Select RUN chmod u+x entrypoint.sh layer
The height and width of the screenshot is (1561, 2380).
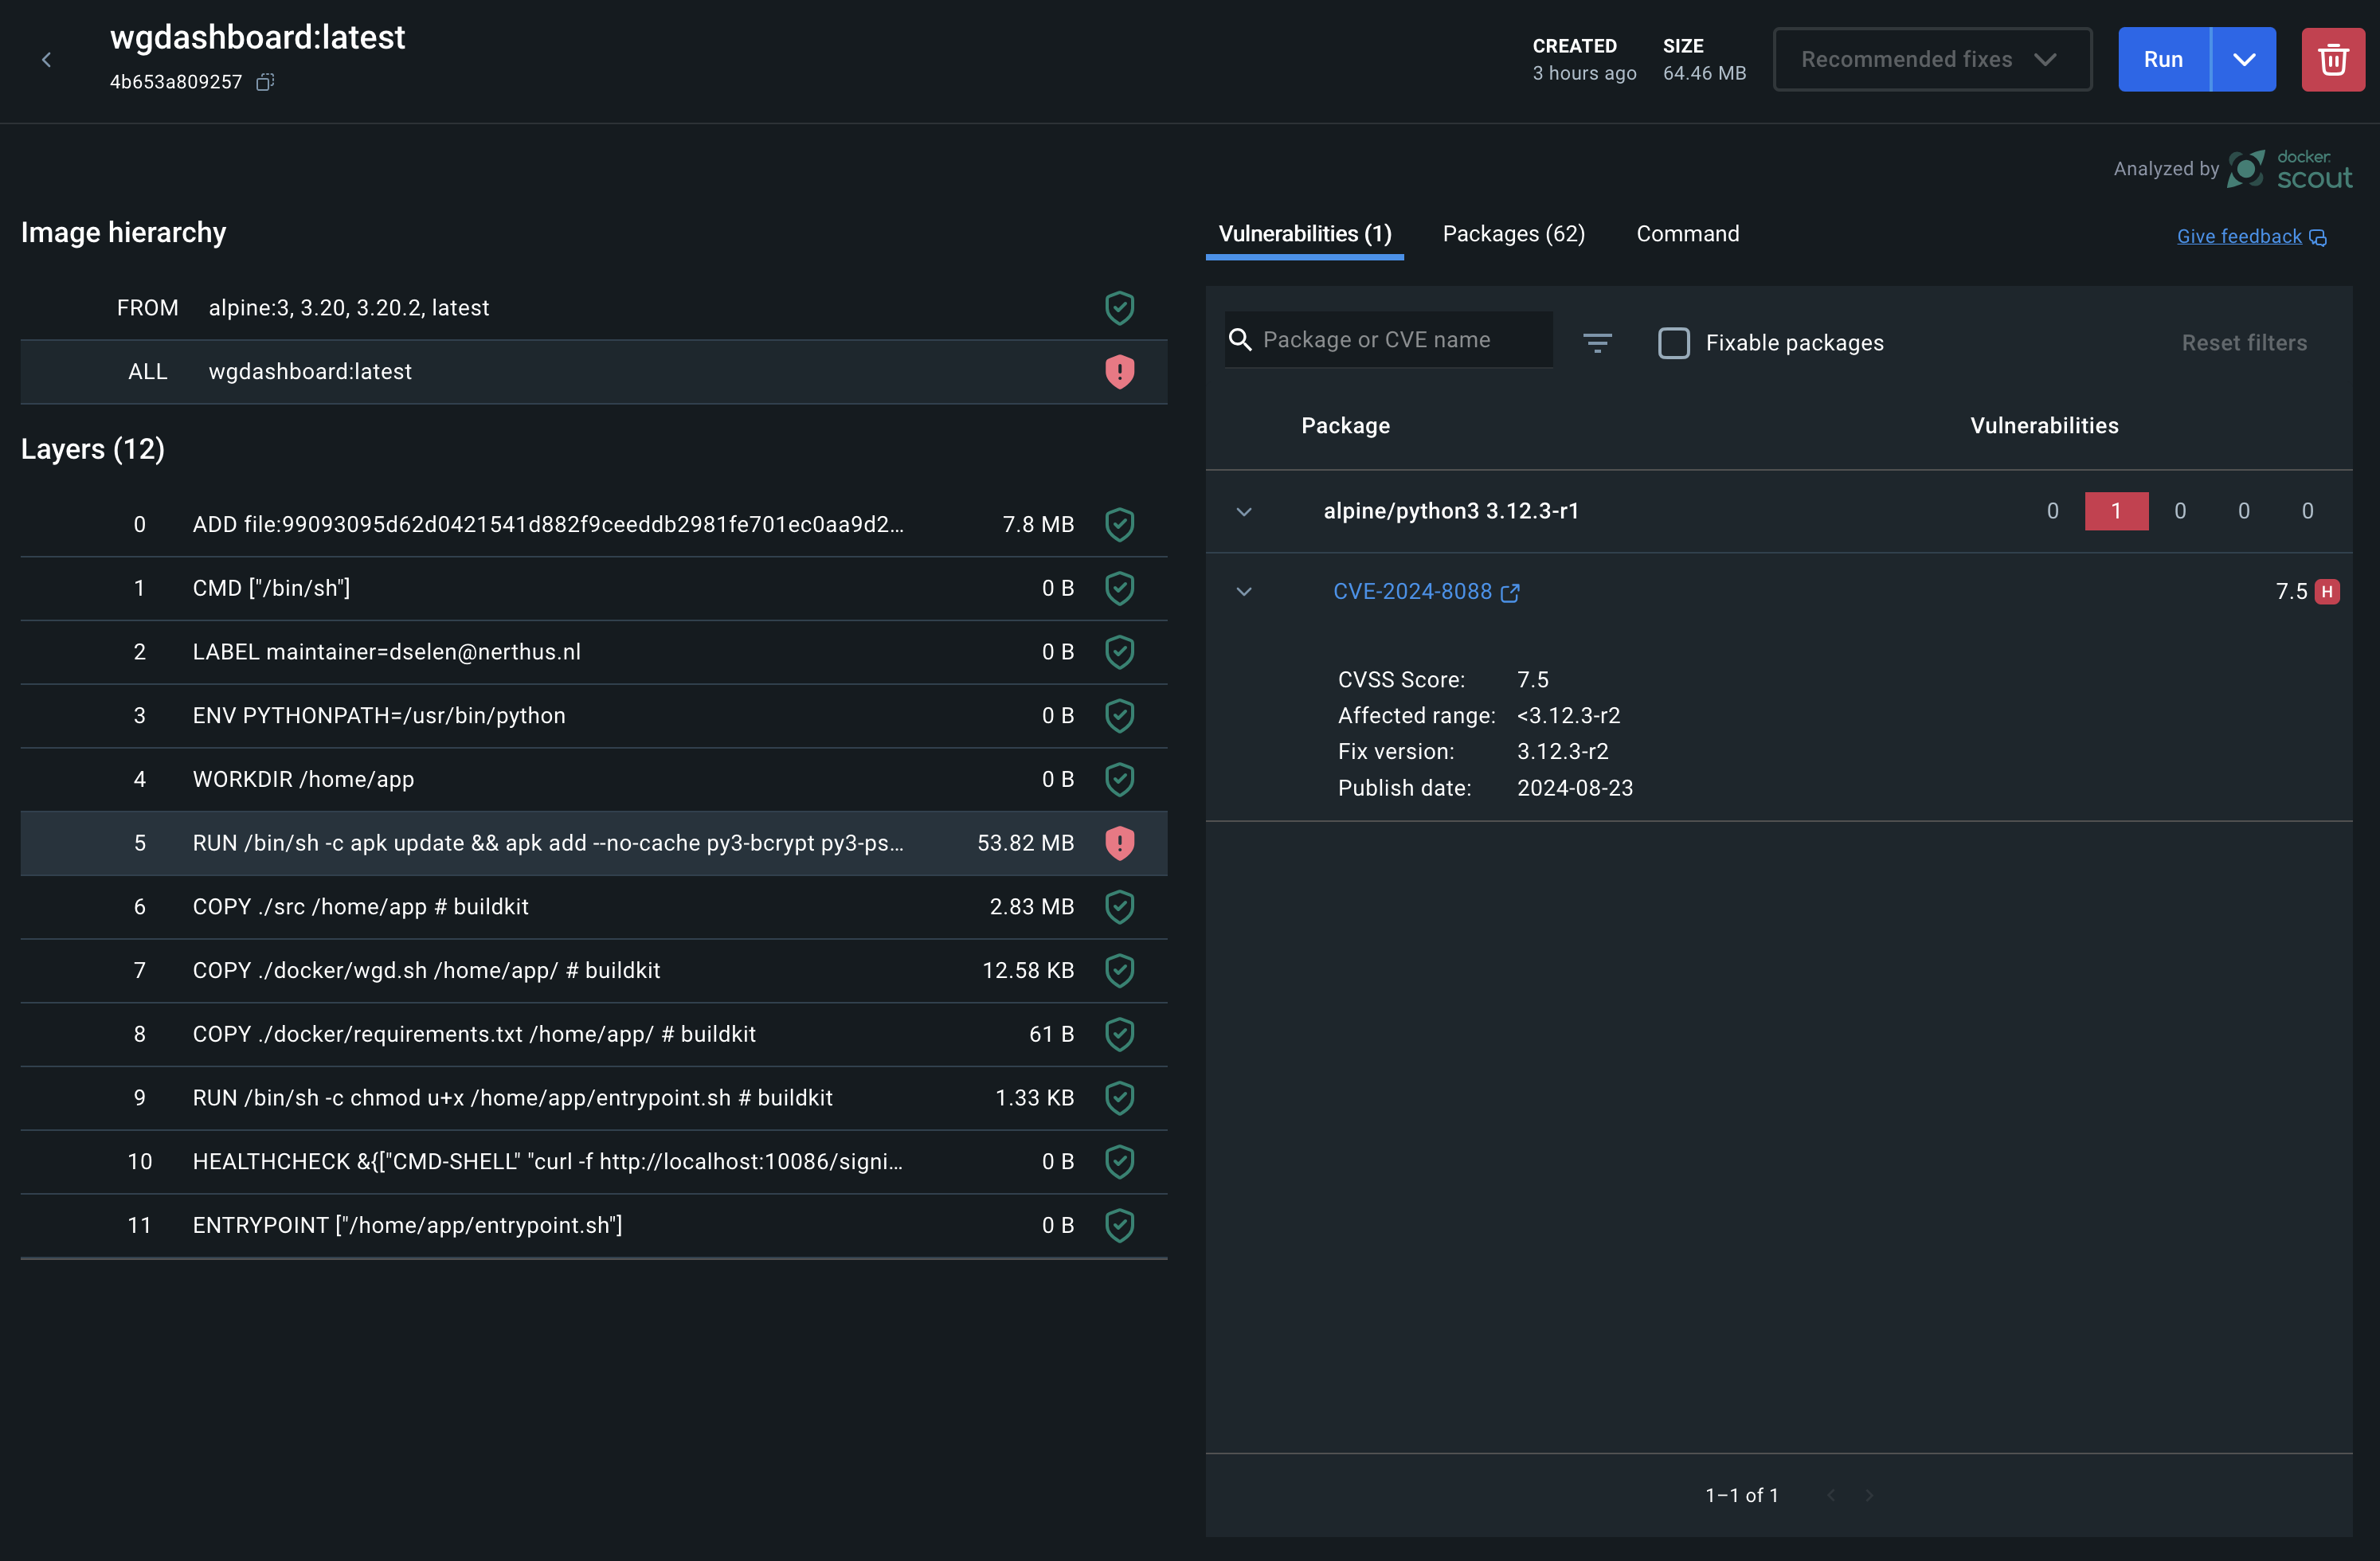tap(594, 1098)
